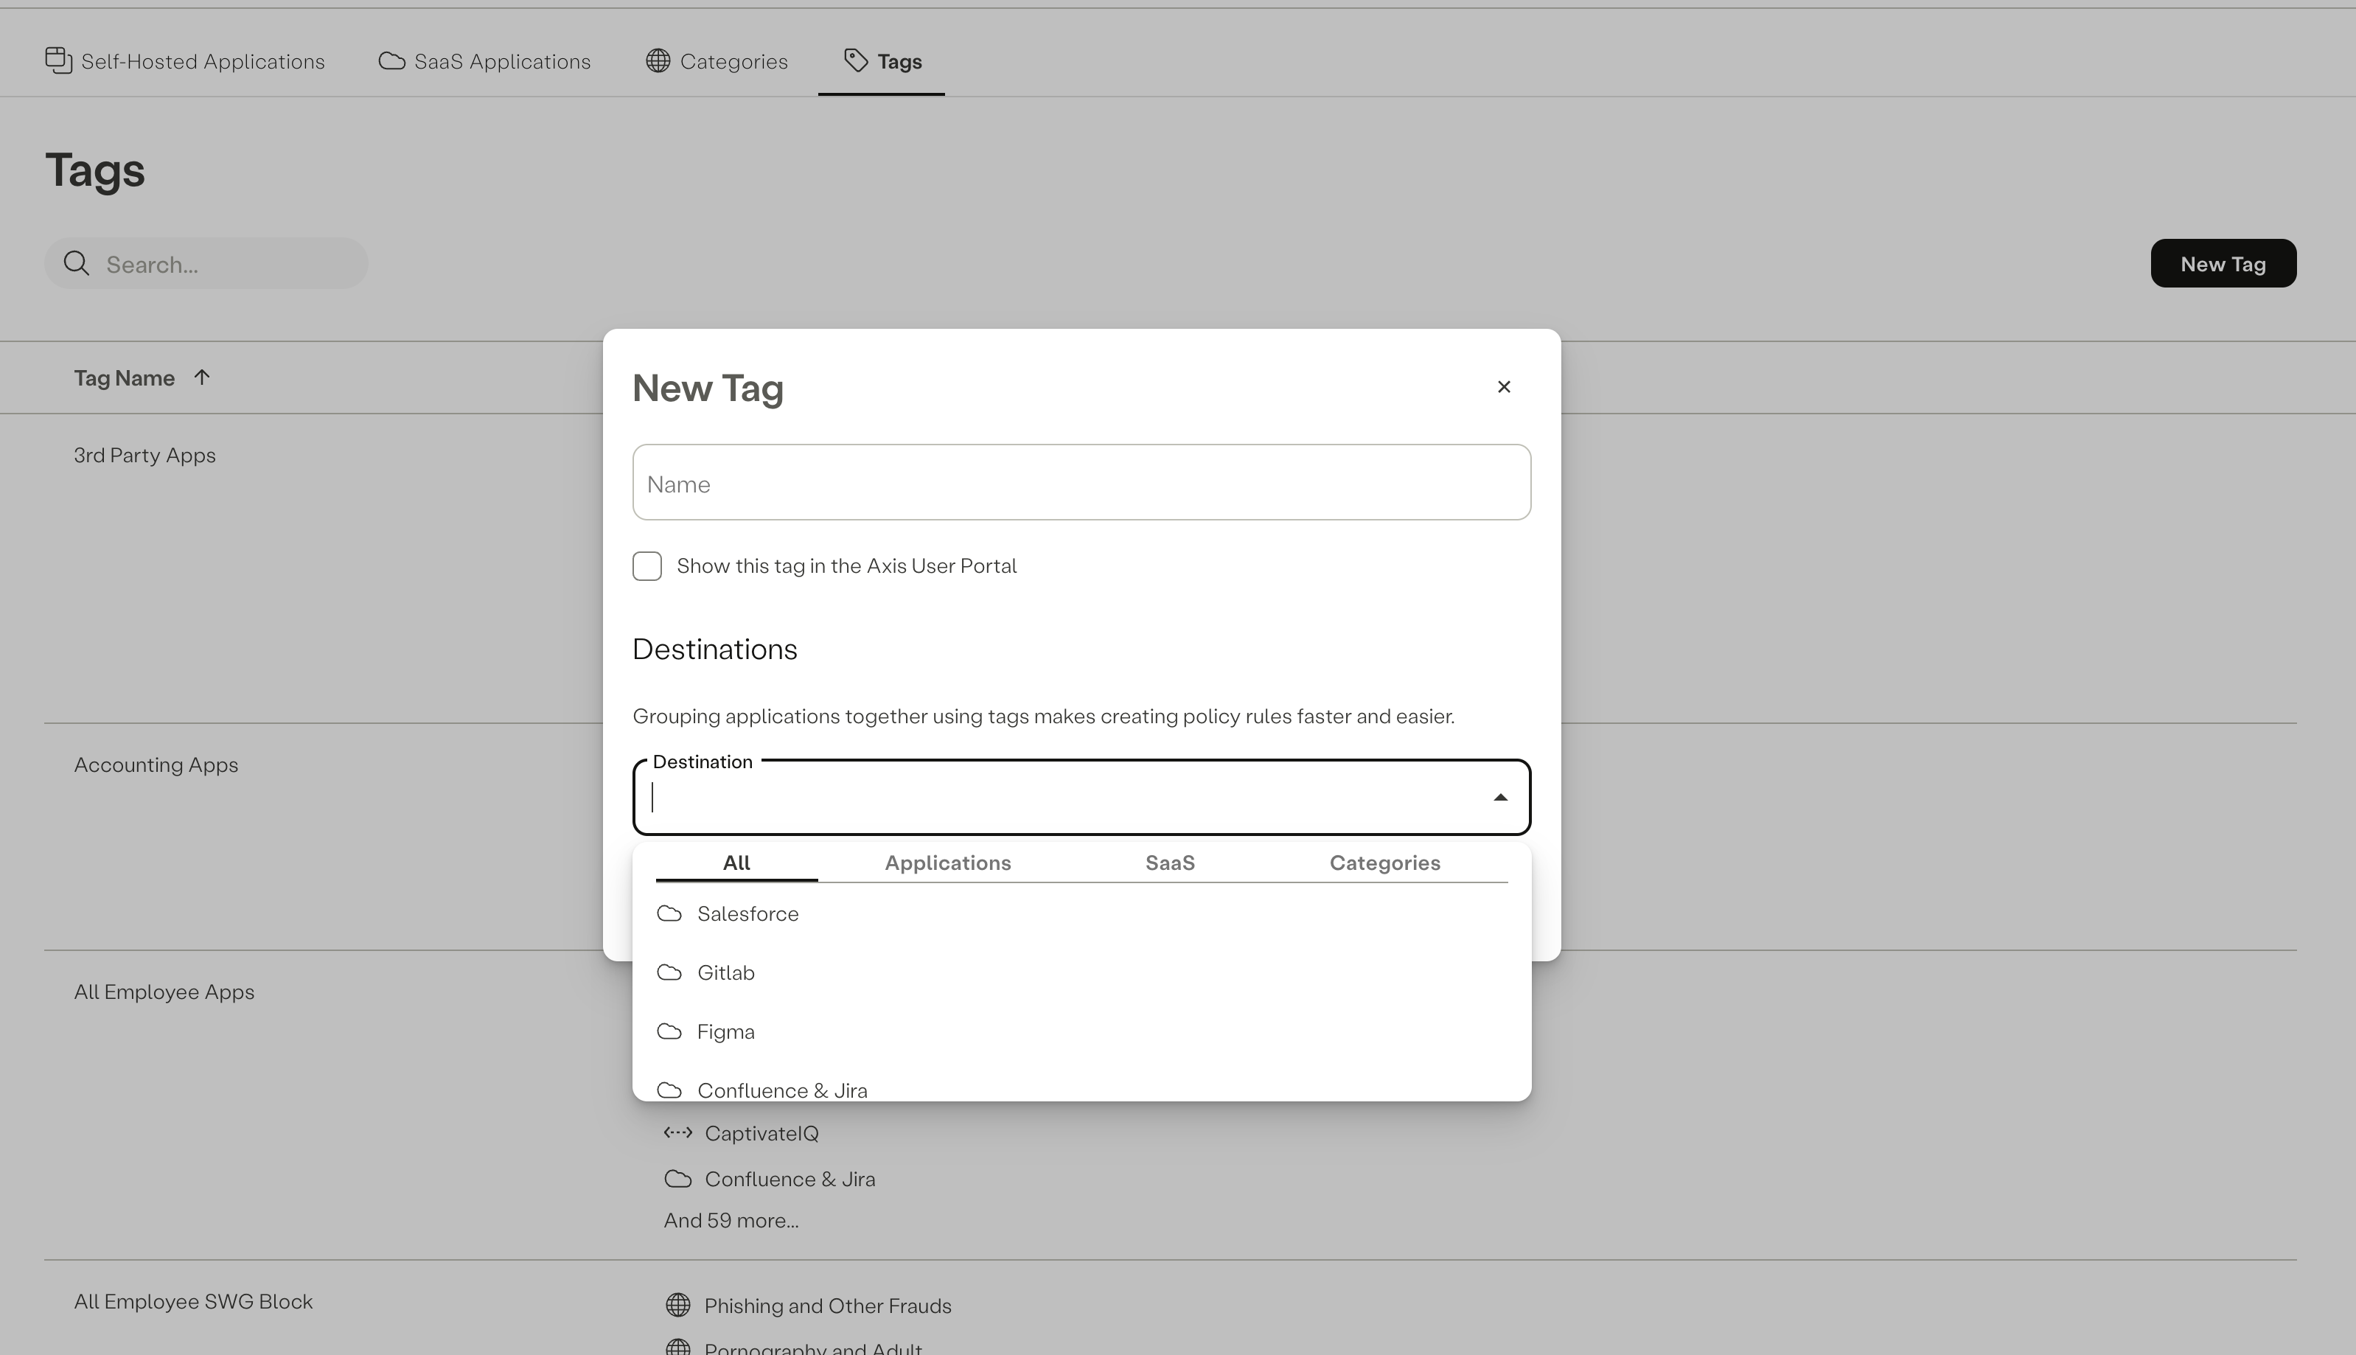Click the search magnifier icon
This screenshot has height=1355, width=2356.
(77, 265)
